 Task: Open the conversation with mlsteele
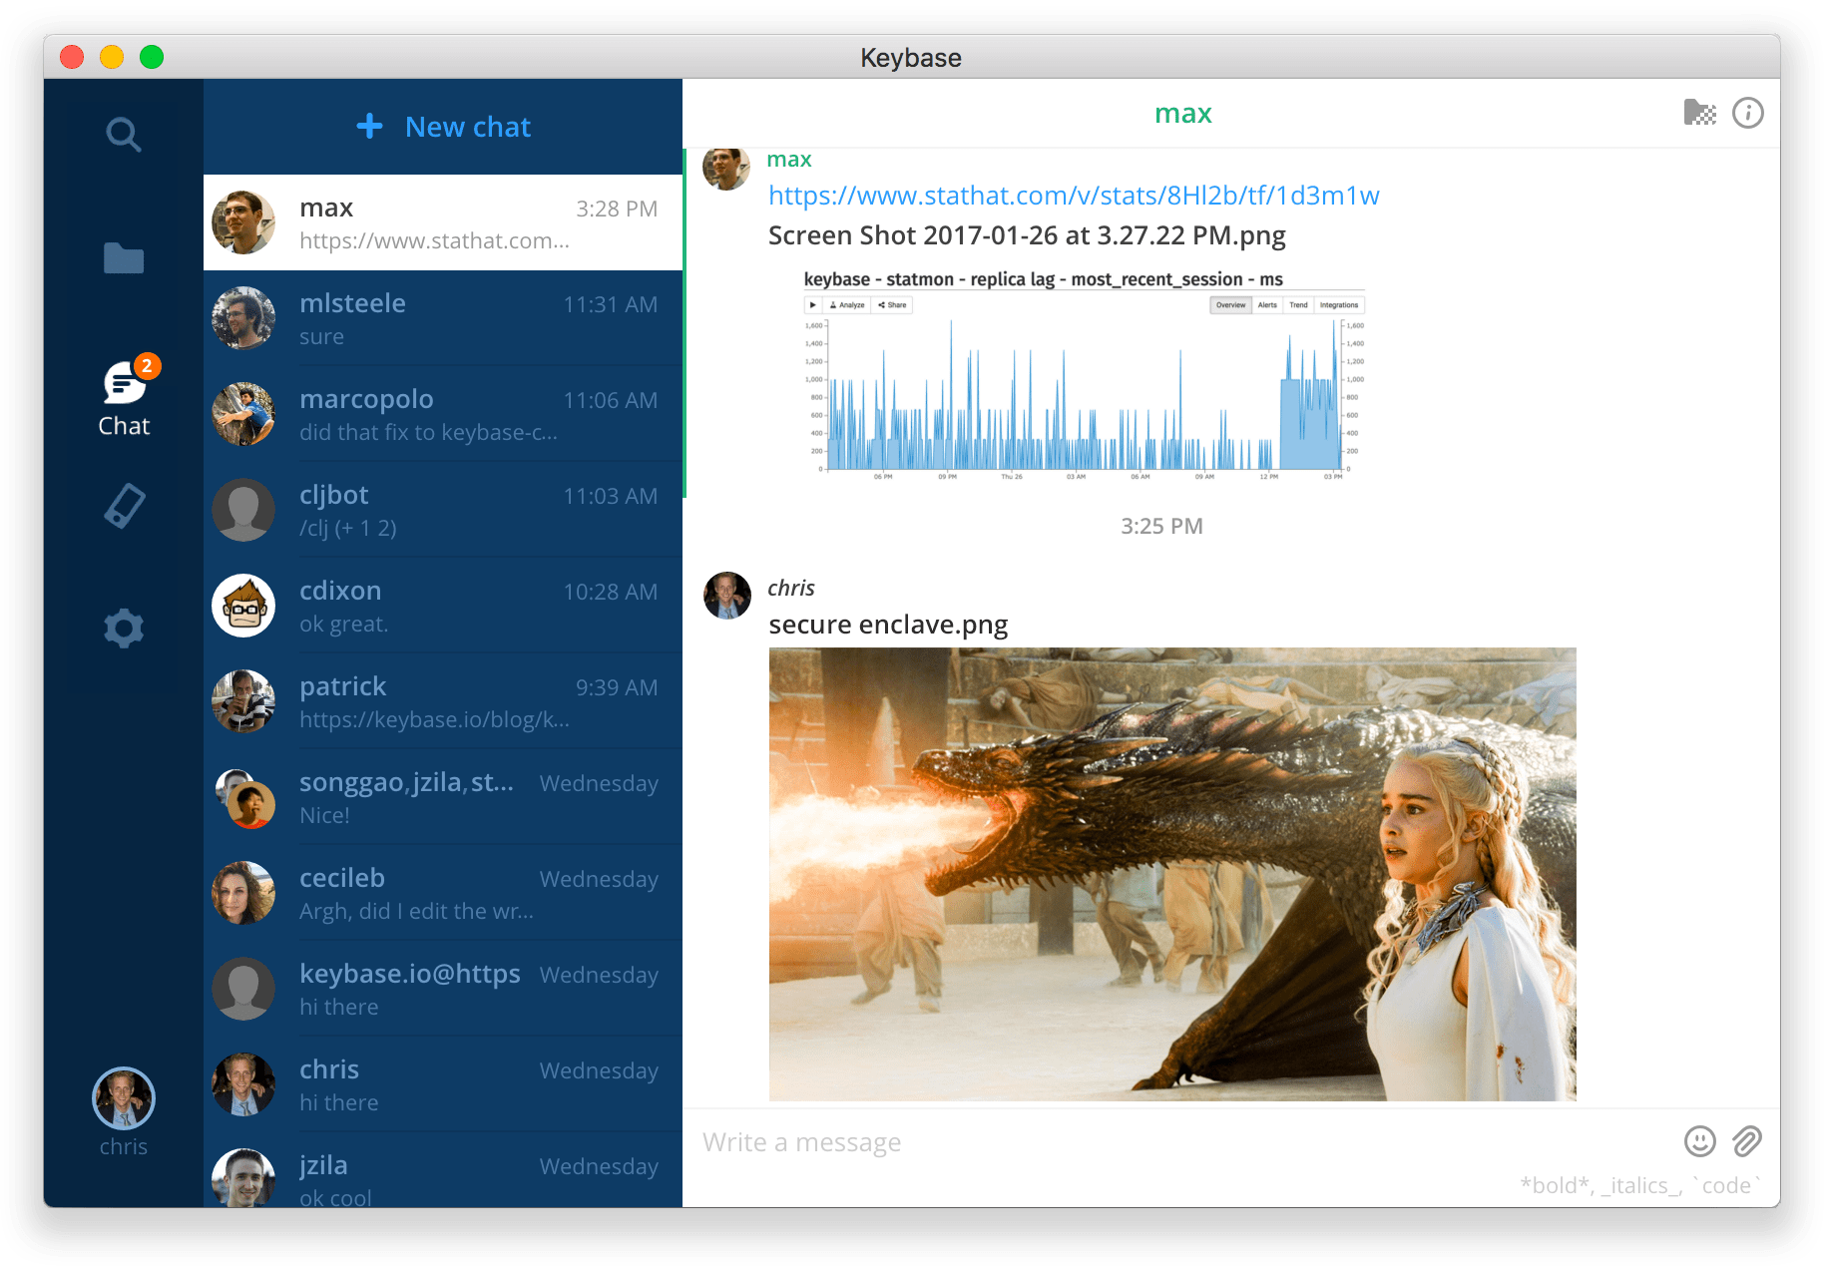(443, 318)
